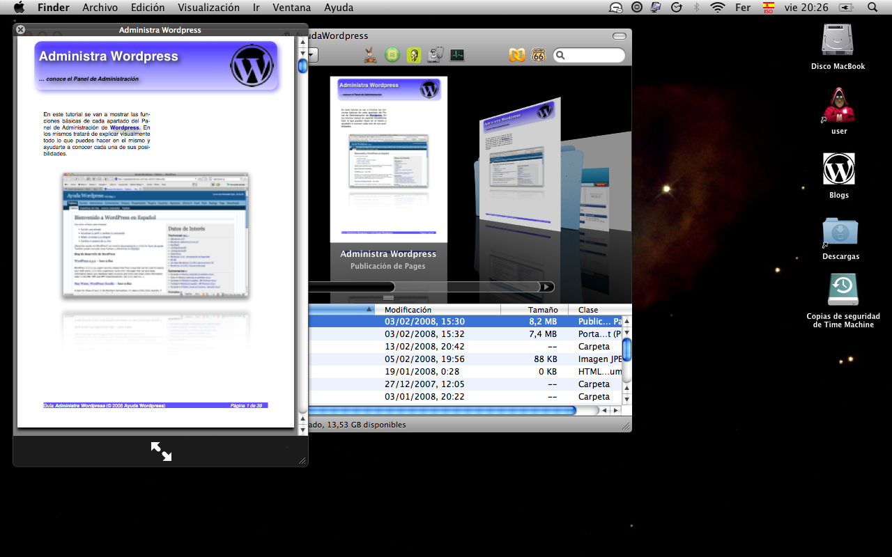Click the Time Machine status icon in menu bar
Image resolution: width=892 pixels, height=557 pixels.
pyautogui.click(x=676, y=8)
